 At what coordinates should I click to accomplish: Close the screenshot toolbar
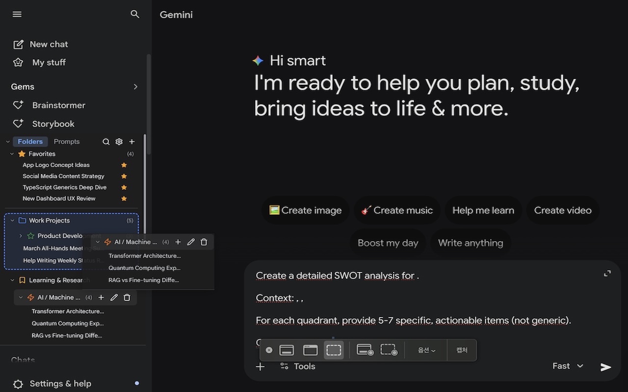click(x=269, y=350)
